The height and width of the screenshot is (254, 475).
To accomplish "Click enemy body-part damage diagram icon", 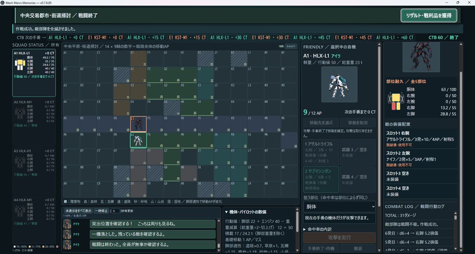I will click(x=395, y=101).
